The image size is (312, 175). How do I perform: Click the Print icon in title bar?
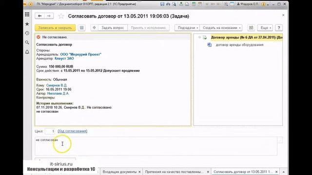coord(168,4)
